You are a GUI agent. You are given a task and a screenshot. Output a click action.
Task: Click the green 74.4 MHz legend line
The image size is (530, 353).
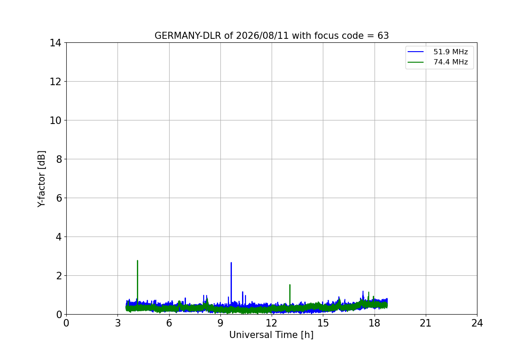point(416,62)
